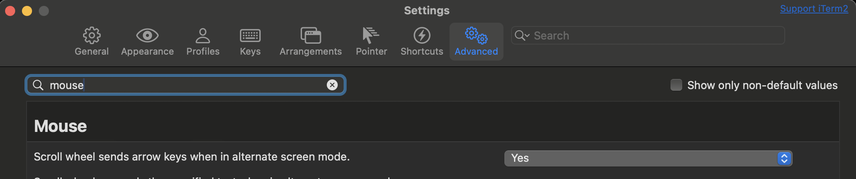
Task: Select the Advanced gears icon
Action: point(476,36)
